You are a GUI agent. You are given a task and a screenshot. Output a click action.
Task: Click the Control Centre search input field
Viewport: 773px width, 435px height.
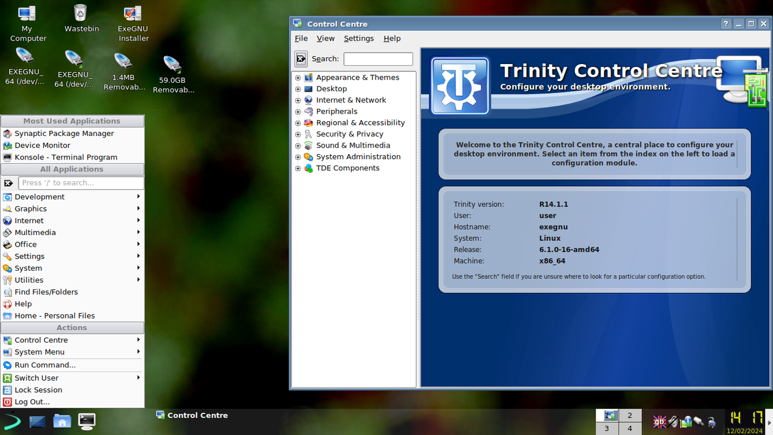point(378,59)
